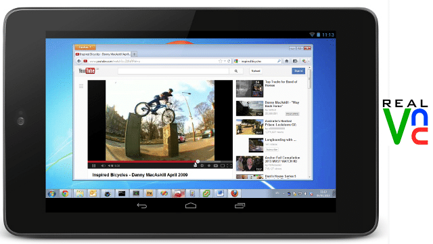Screen dimensions: 433x244
Task: Click the page vertical scrollbar thumb
Action: [x=310, y=79]
